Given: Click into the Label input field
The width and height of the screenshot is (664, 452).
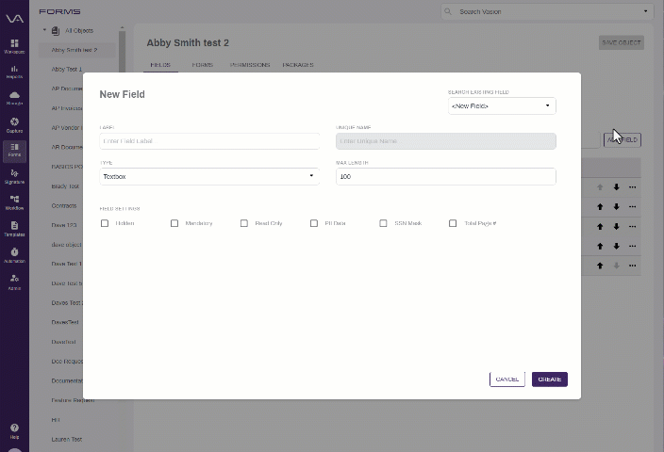Looking at the screenshot, I should click(209, 141).
